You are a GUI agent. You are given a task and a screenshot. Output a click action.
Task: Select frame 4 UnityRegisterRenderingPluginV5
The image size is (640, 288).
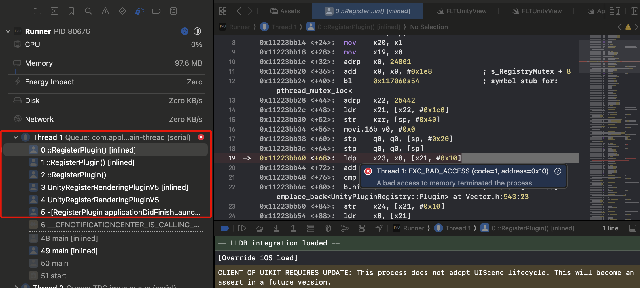pyautogui.click(x=105, y=200)
